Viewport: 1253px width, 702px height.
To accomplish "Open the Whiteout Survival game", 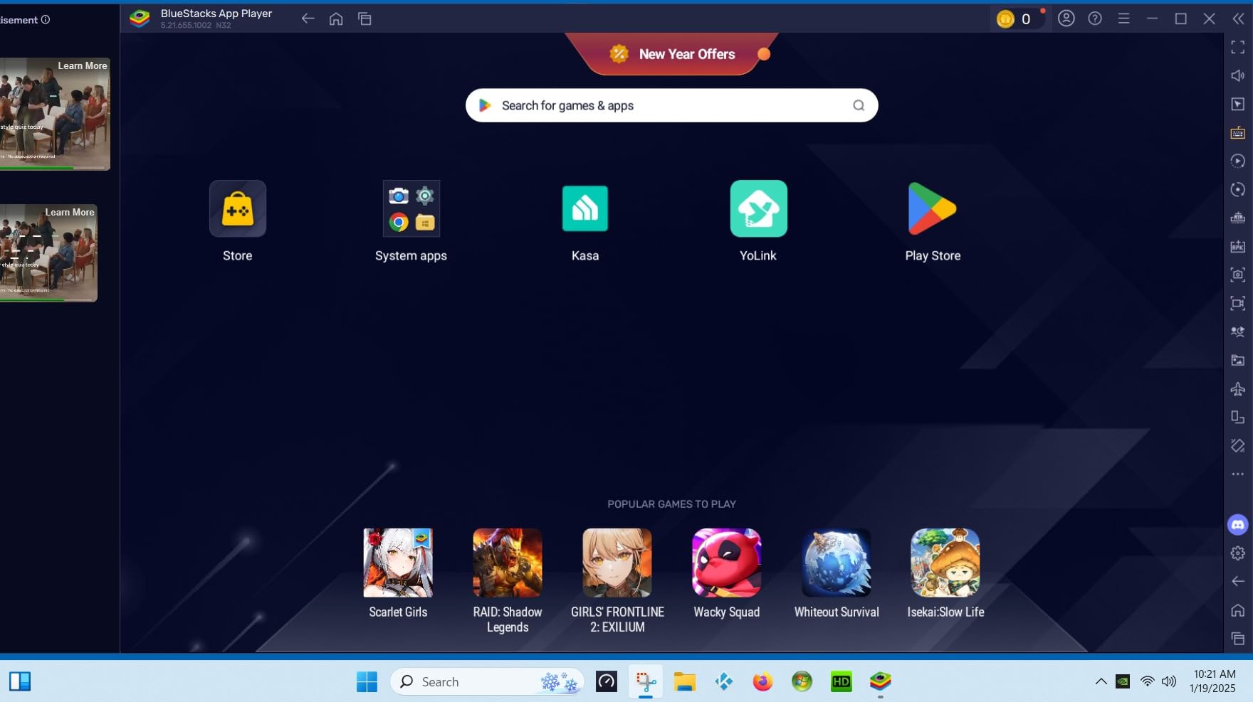I will pyautogui.click(x=837, y=563).
